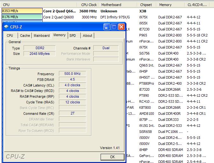Click the i955X chipset cell

pyautogui.click(x=143, y=23)
